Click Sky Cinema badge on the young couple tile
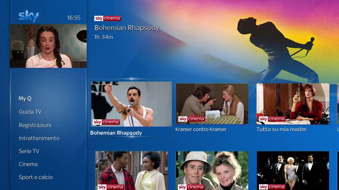Viewport: 339px width, 190px height. [x=111, y=187]
